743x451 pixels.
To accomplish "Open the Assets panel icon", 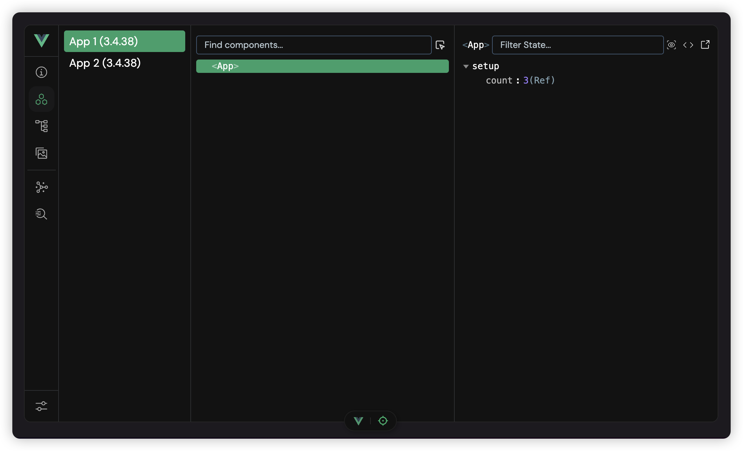I will [41, 154].
